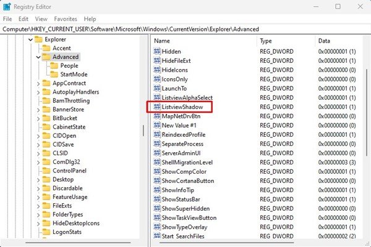Screen dimensions: 371x247
Task: Select the icon of the HideIcons value
Action: [x=157, y=70]
